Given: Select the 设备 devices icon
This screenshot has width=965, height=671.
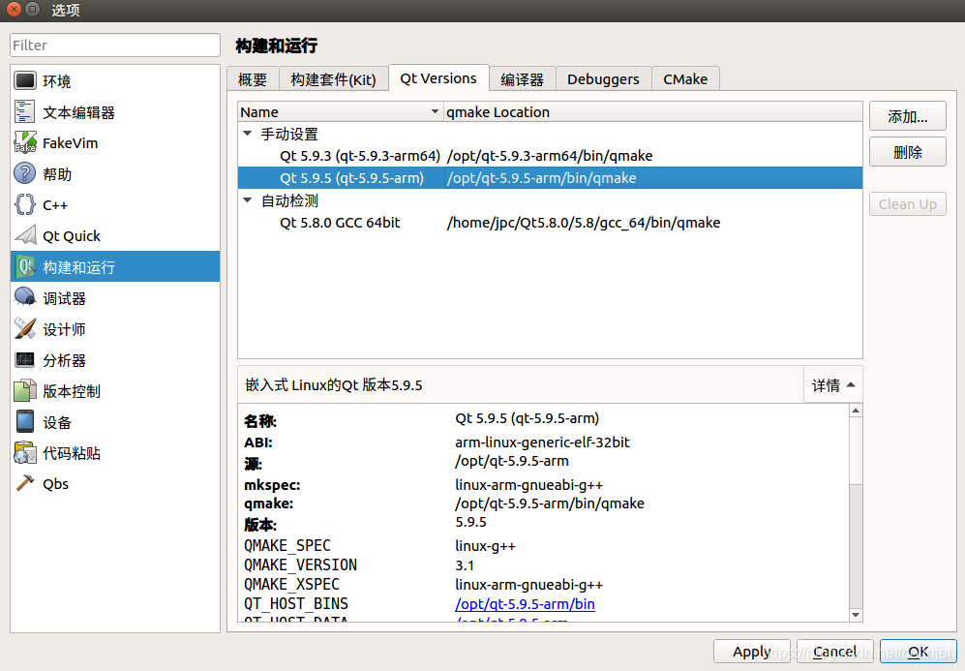Looking at the screenshot, I should [x=25, y=422].
